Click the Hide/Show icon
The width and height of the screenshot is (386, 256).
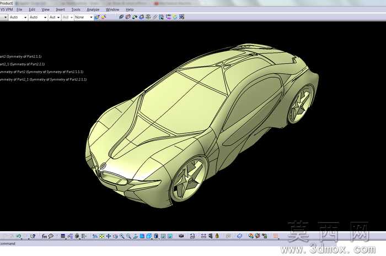click(x=163, y=236)
